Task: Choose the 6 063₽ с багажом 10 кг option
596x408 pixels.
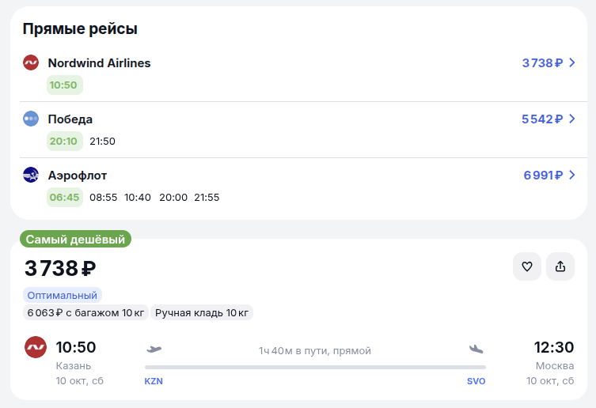Action: point(85,312)
